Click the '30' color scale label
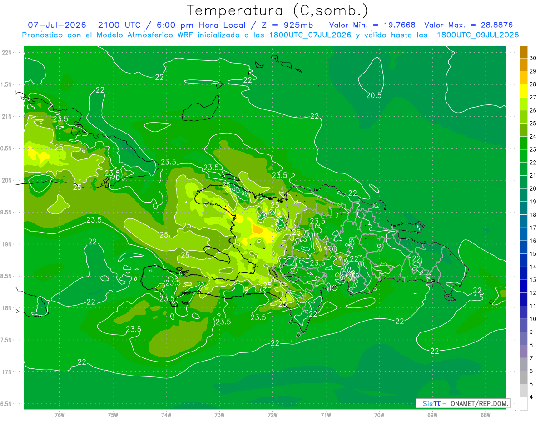The image size is (545, 421). click(533, 58)
